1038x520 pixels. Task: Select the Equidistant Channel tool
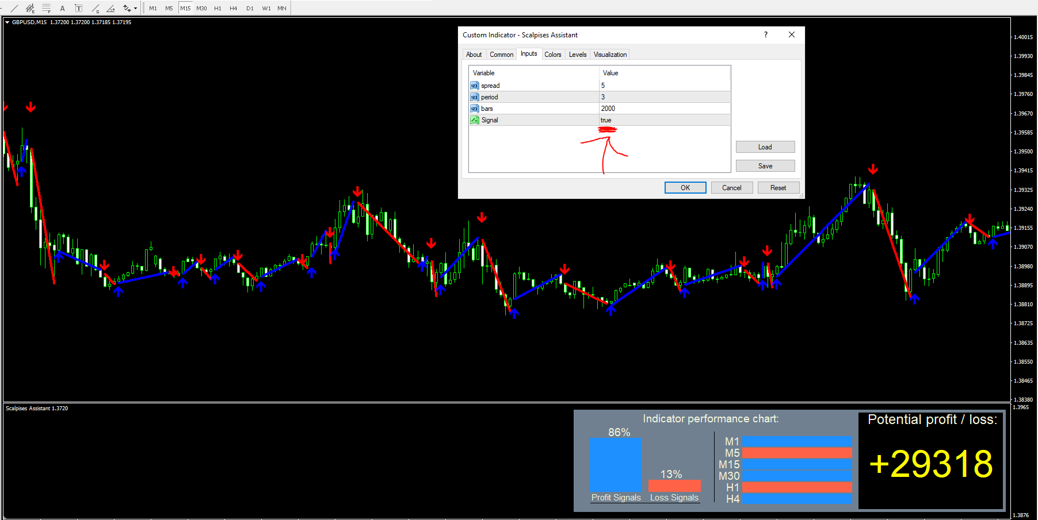[x=30, y=8]
